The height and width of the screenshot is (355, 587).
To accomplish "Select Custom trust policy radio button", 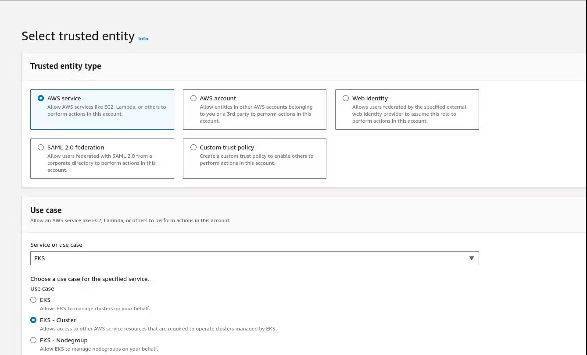I will coord(193,148).
